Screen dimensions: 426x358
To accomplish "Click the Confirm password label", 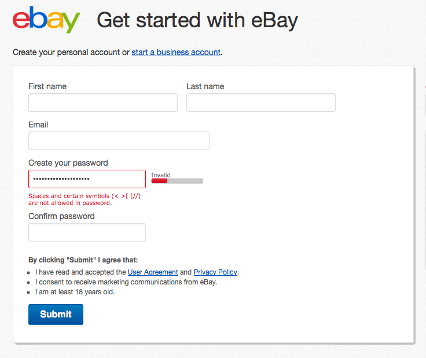I will 61,216.
